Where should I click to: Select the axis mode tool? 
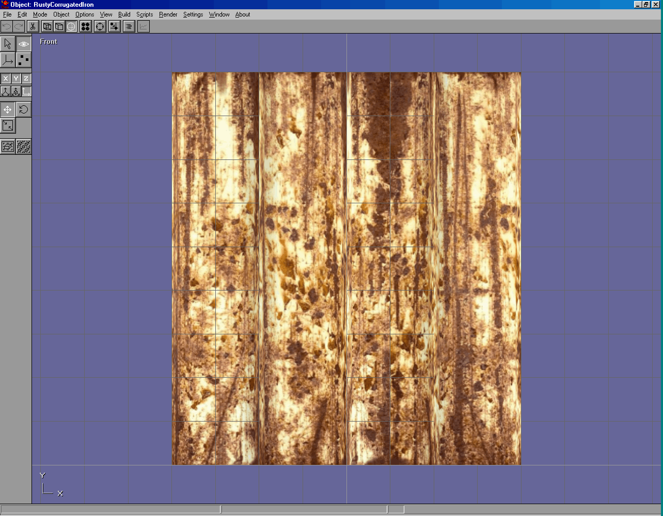click(8, 60)
